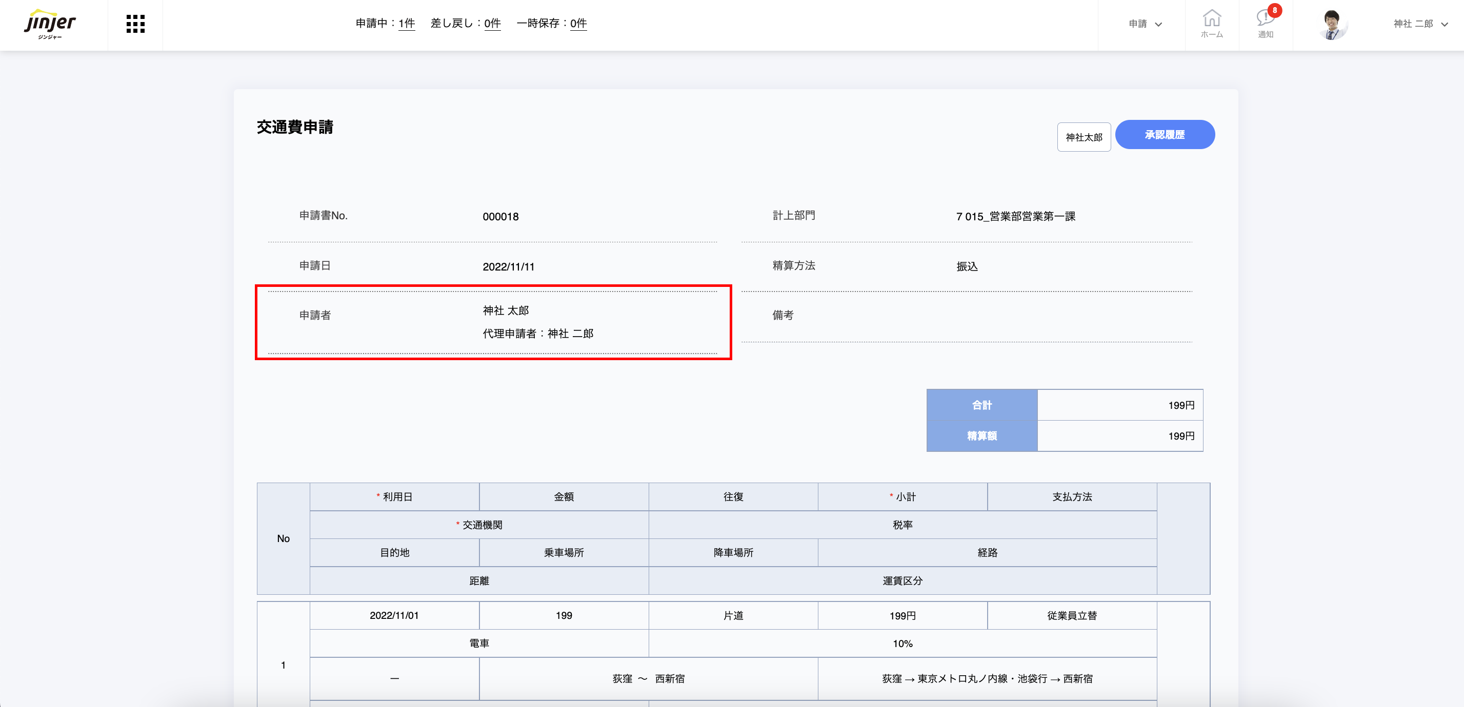Viewport: 1464px width, 707px height.
Task: Click the 支払方法 column header
Action: pos(1071,496)
